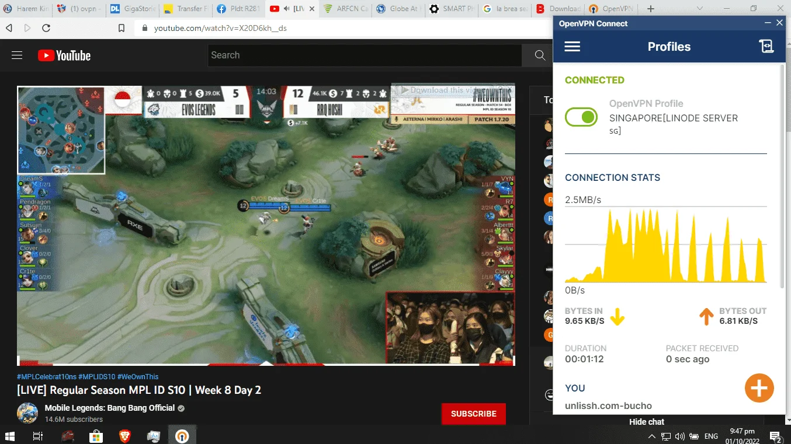Click the #MPLIDS10 hashtag
Viewport: 791px width, 444px height.
(x=96, y=377)
